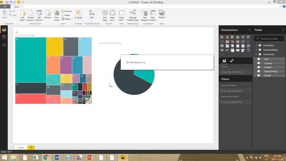Expand the UserArtistPlays table
The height and width of the screenshot is (161, 286).
(257, 50)
